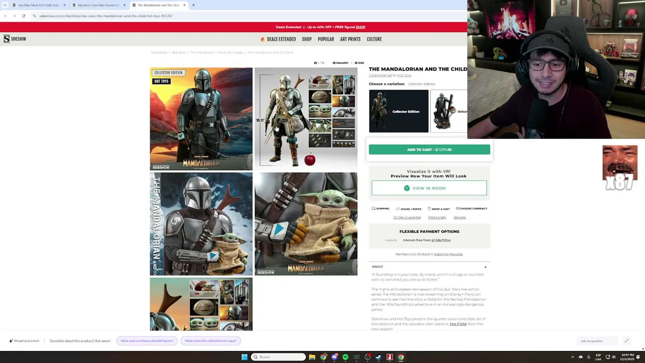The height and width of the screenshot is (363, 645).
Task: Click the taskbar Buscar search box
Action: (x=279, y=357)
